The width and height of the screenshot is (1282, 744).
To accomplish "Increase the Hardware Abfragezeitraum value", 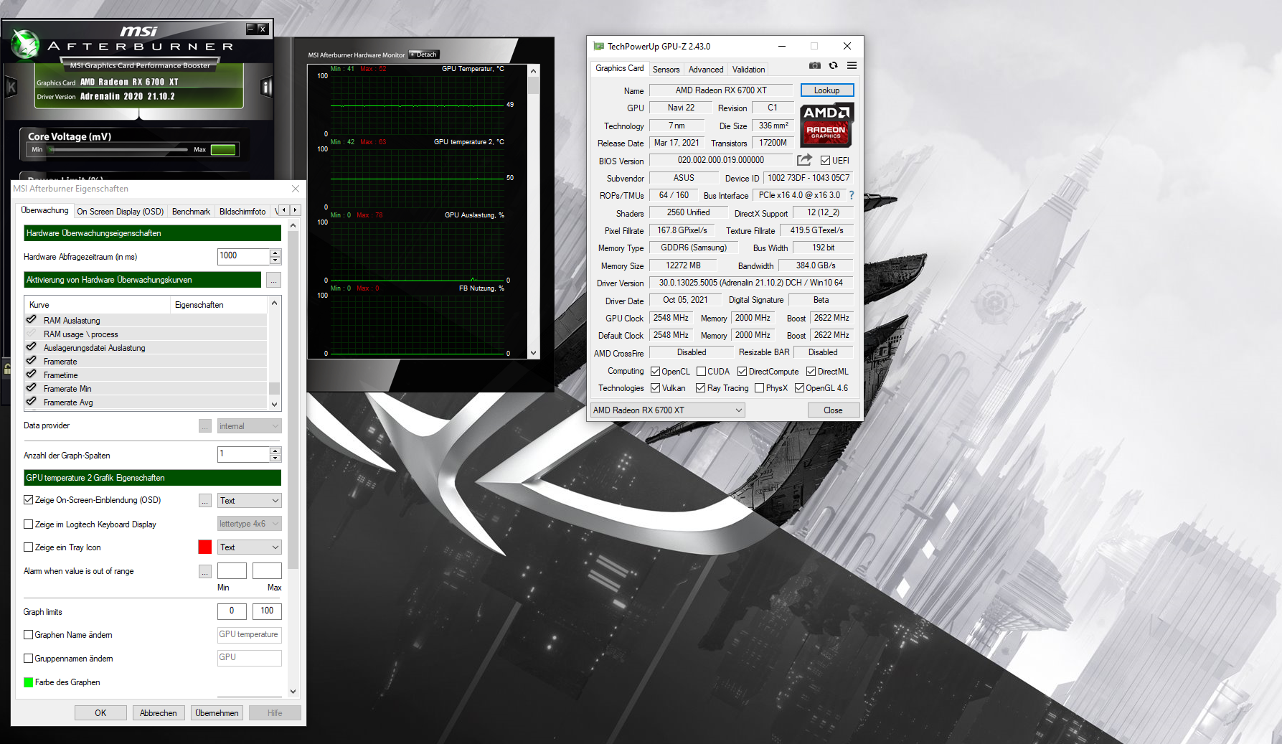I will pos(275,253).
